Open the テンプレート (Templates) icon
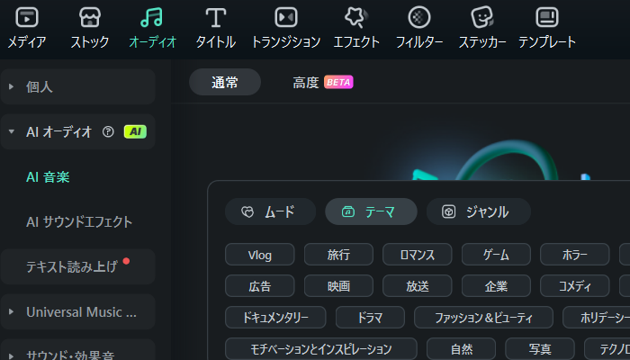This screenshot has height=360, width=630. click(x=547, y=18)
